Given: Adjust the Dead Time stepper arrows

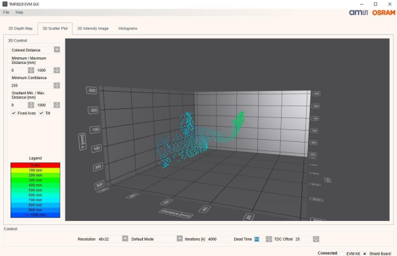Looking at the screenshot, I should (269, 239).
